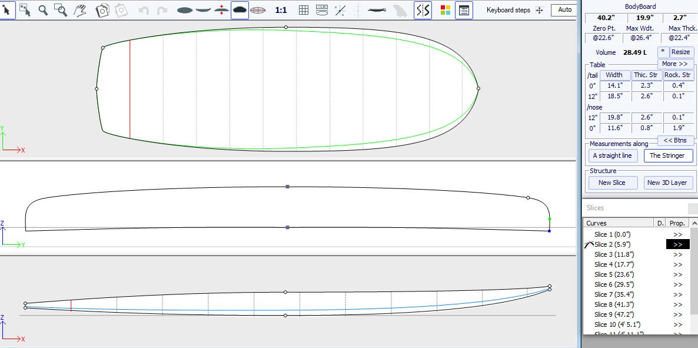Edit the 2.7" thickness field
Image resolution: width=698 pixels, height=348 pixels.
[x=680, y=18]
